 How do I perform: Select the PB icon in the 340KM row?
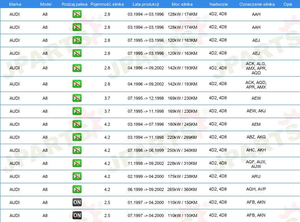77,150
